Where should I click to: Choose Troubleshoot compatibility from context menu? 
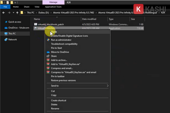pos(63,44)
